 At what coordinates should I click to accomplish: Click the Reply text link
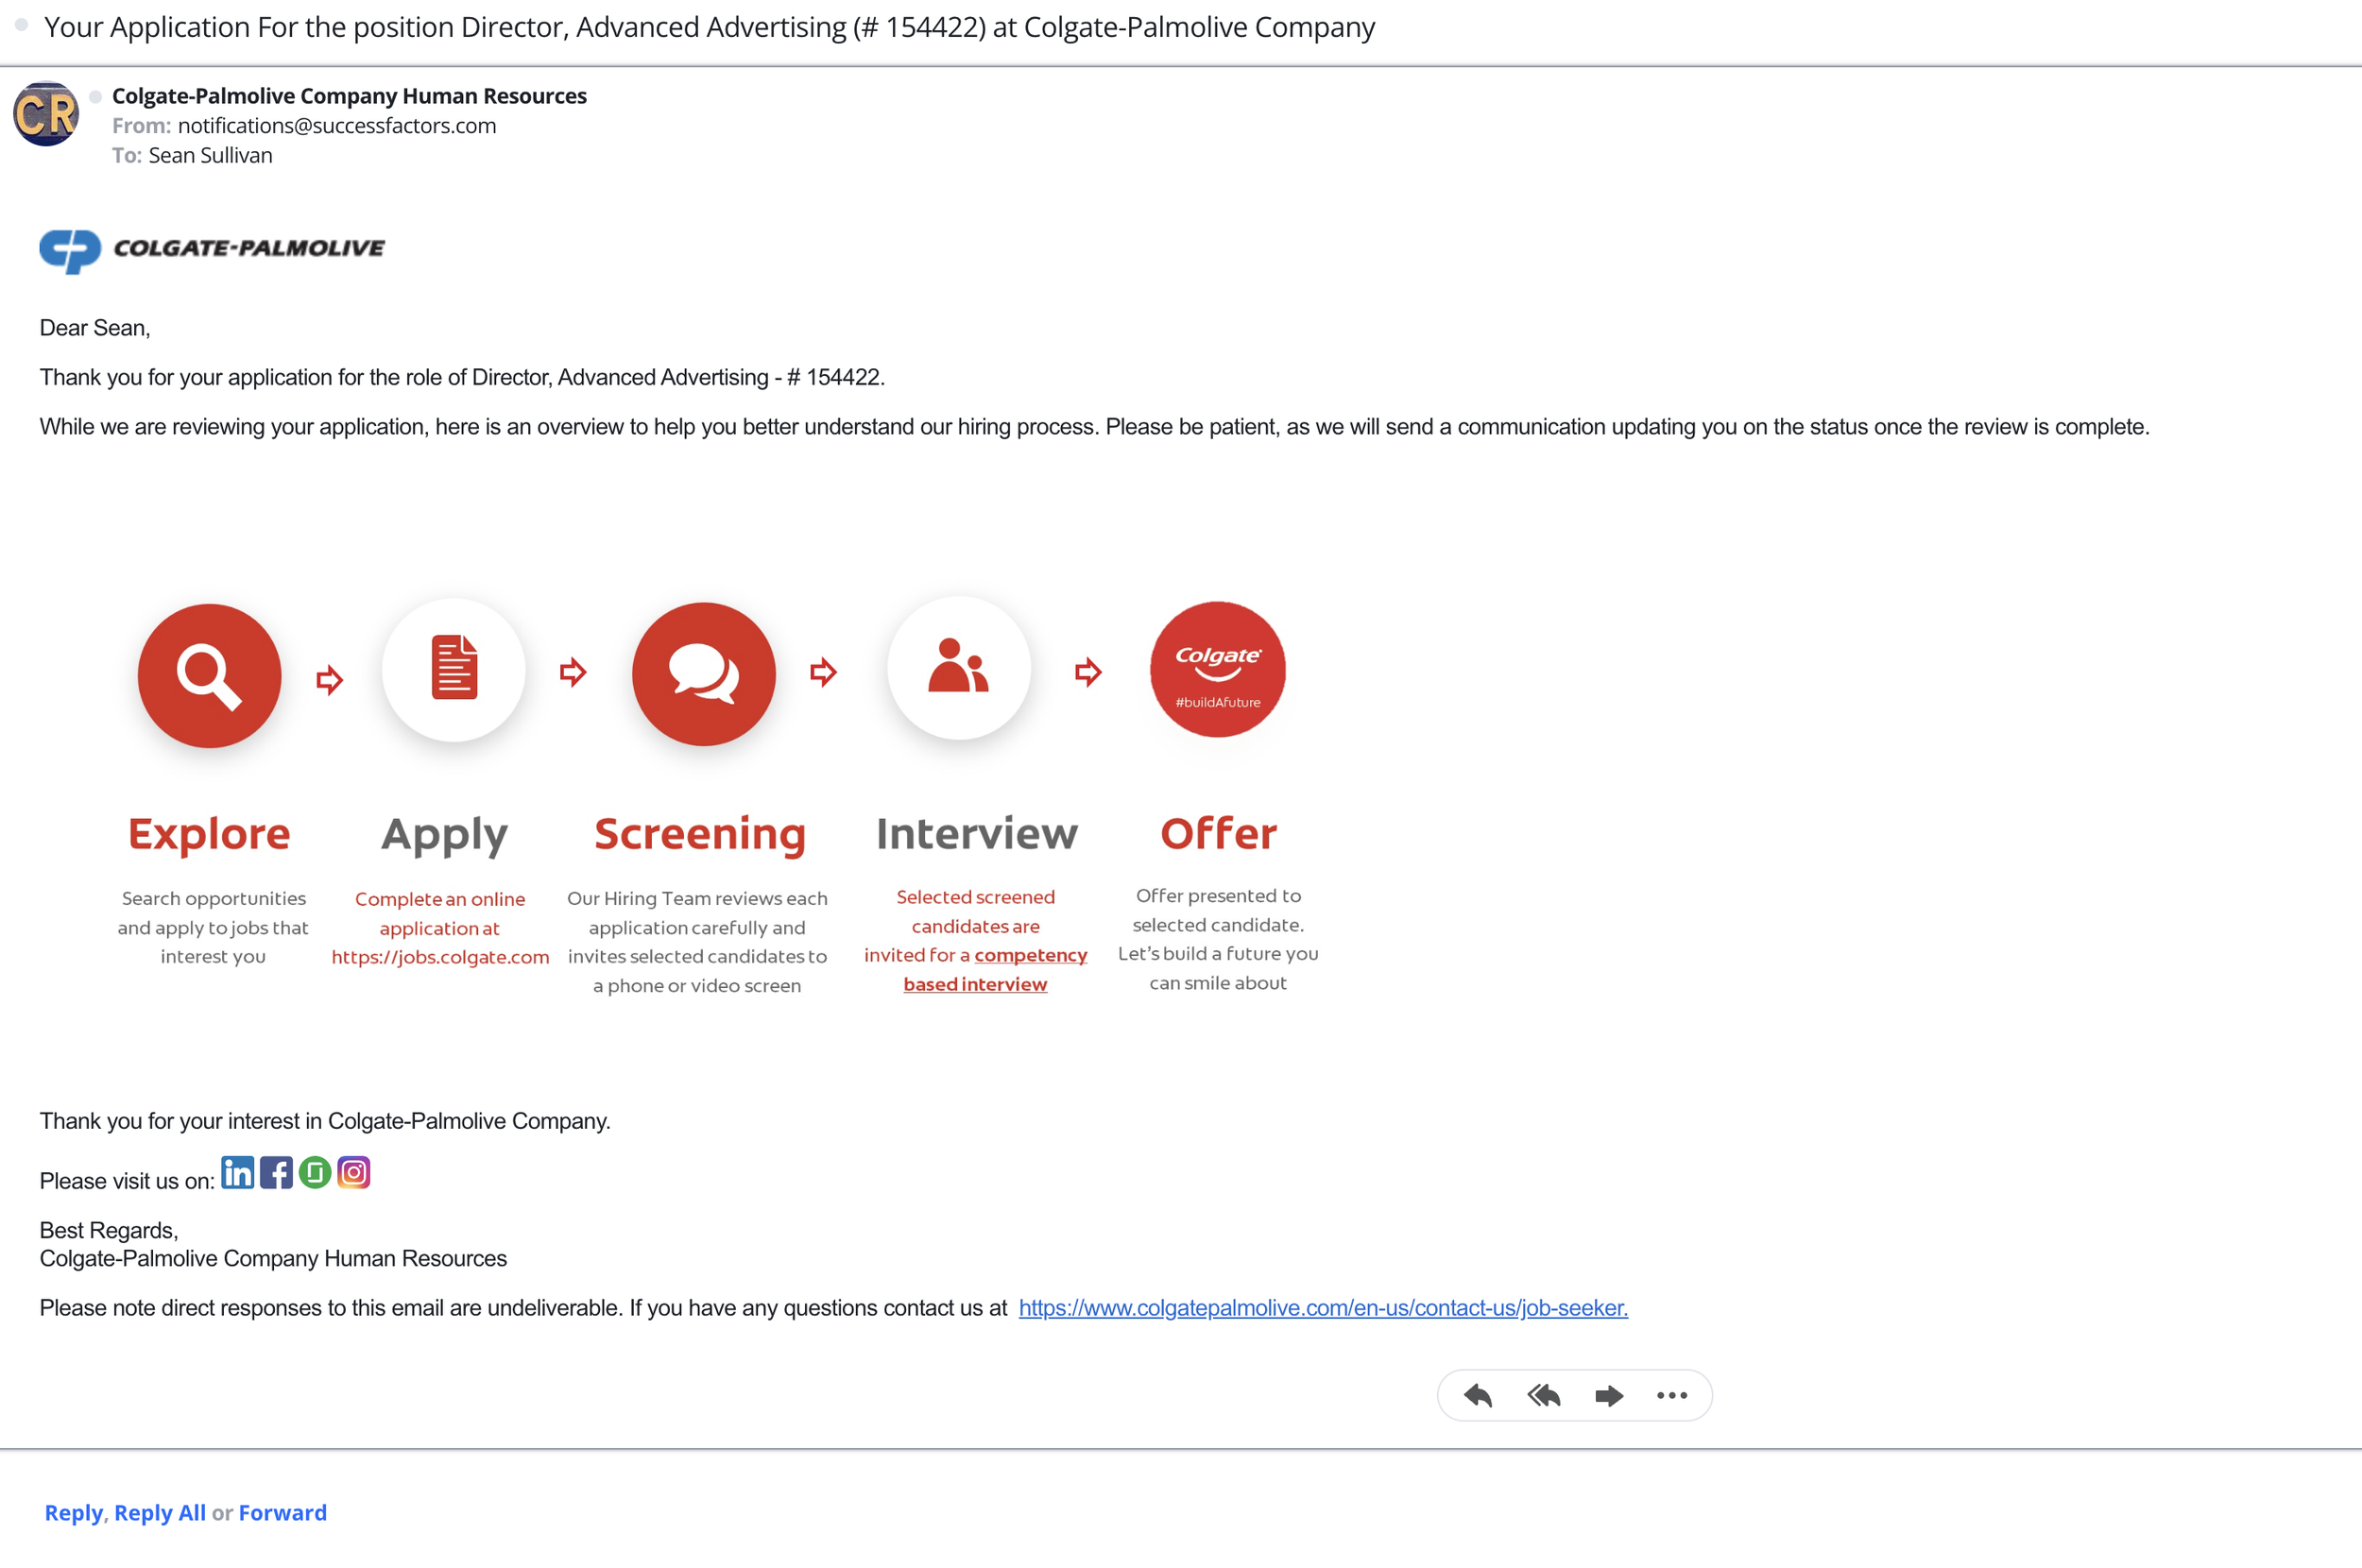tap(73, 1513)
